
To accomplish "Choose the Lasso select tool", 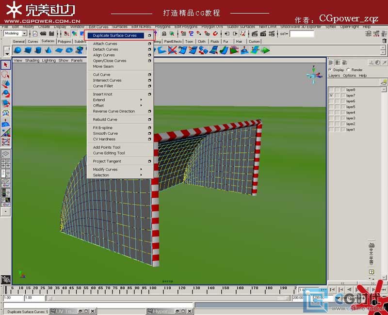I will pos(5,75).
